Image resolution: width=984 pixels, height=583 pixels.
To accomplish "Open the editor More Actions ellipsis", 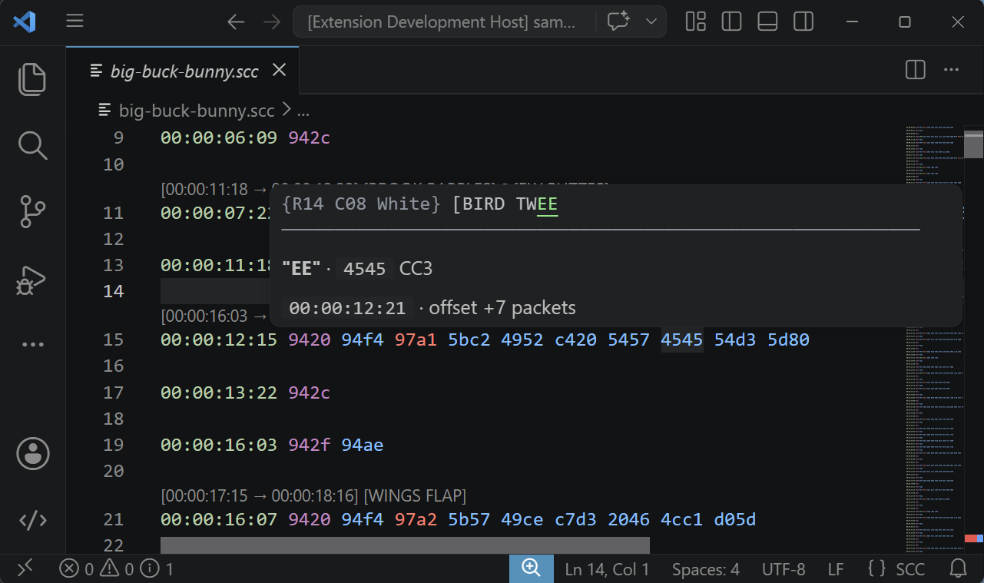I will point(951,70).
